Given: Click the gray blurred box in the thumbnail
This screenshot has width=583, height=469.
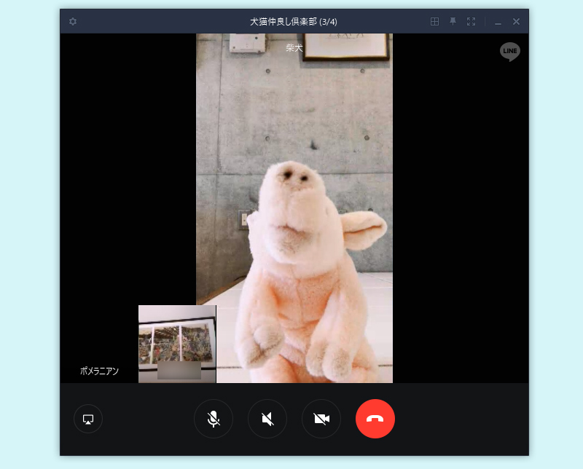Looking at the screenshot, I should pyautogui.click(x=179, y=370).
